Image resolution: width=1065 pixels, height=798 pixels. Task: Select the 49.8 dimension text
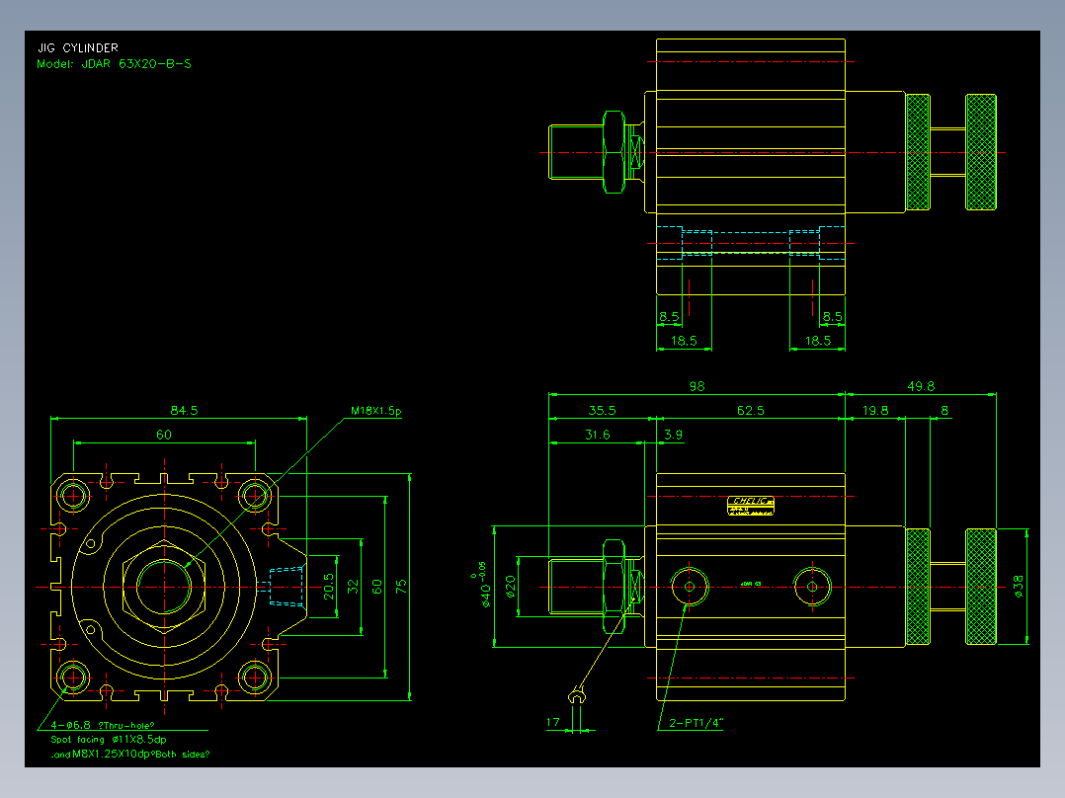tap(921, 386)
